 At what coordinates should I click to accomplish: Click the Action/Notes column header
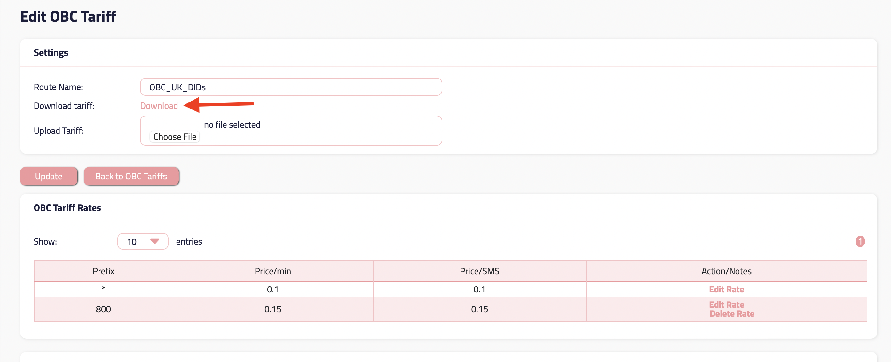pyautogui.click(x=726, y=271)
